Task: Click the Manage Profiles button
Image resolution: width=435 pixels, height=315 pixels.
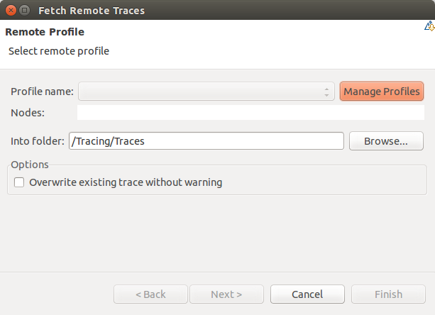Action: click(x=382, y=92)
